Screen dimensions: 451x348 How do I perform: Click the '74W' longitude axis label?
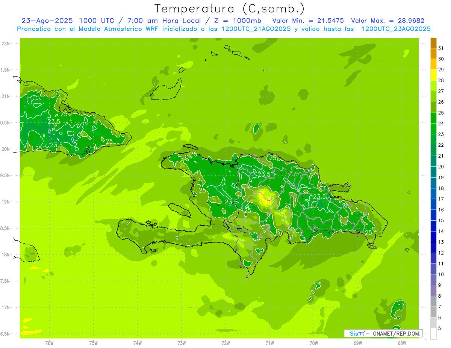tap(138, 343)
